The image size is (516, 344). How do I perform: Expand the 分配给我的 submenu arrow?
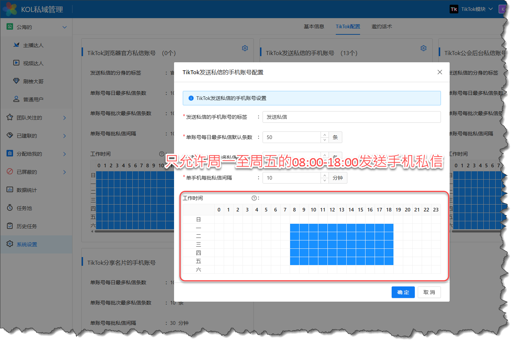65,154
